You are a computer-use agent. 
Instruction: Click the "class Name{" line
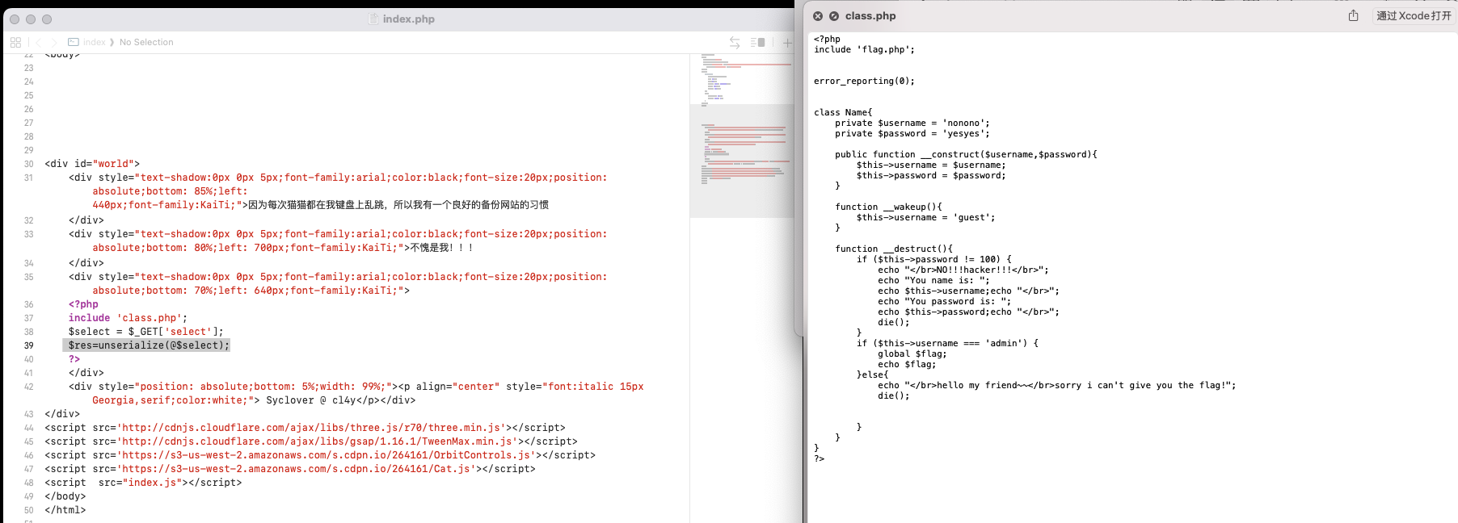(x=843, y=112)
